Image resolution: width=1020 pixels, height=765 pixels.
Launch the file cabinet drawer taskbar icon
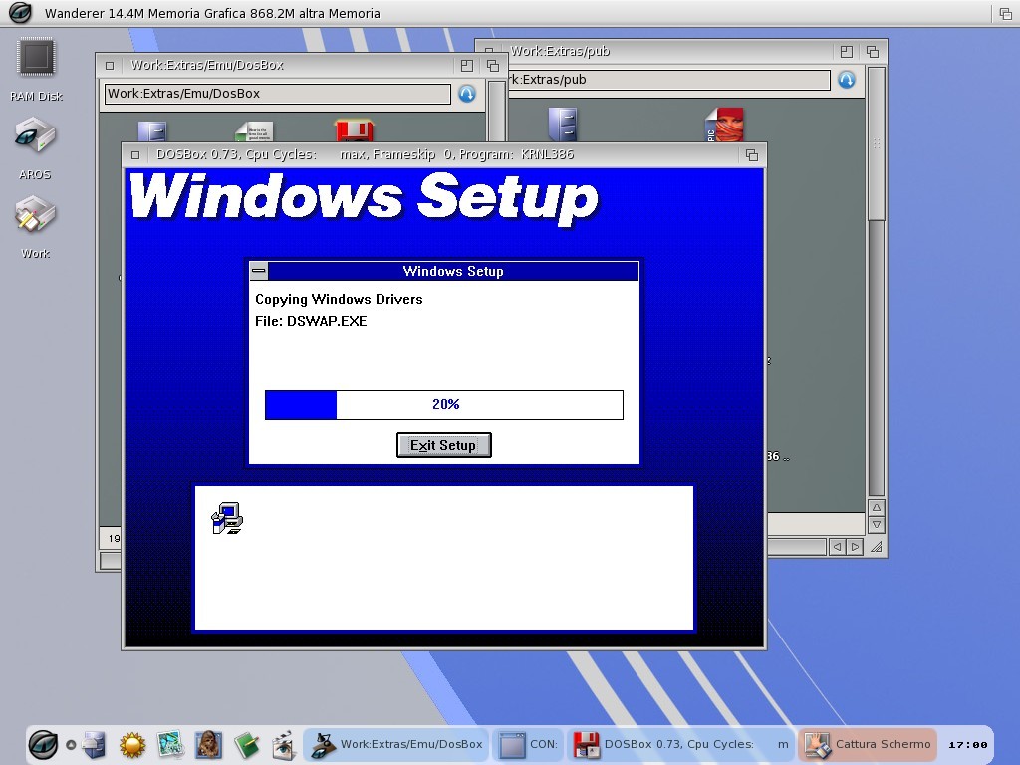(x=95, y=745)
